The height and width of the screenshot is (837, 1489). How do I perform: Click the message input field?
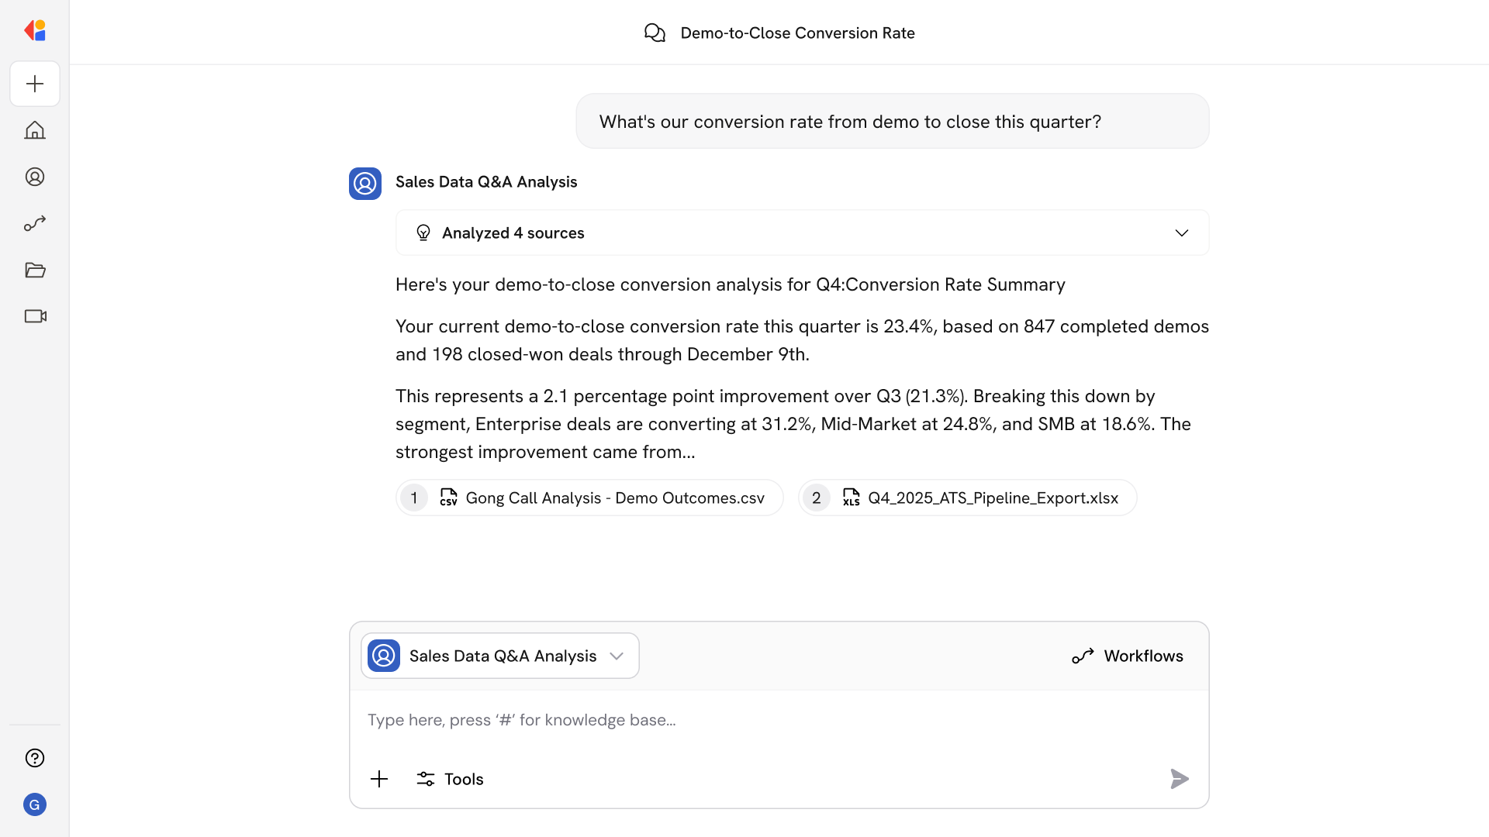pyautogui.click(x=776, y=720)
